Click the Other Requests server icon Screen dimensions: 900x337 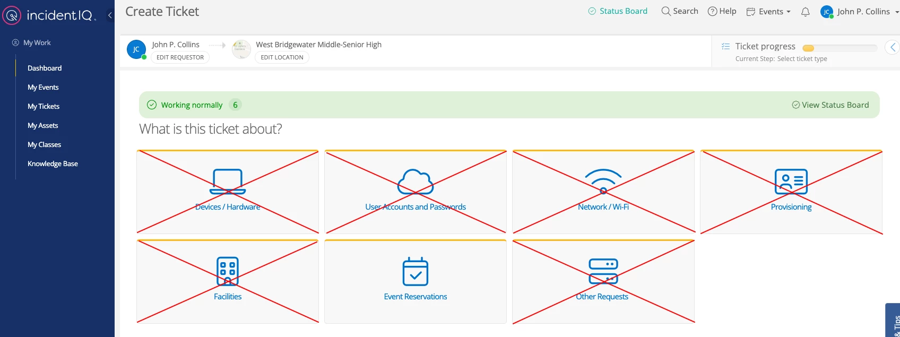tap(603, 271)
